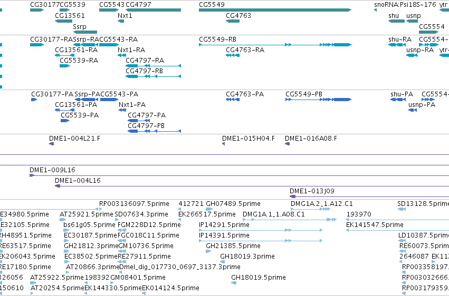This screenshot has width=449, height=296.
Task: Select the IP14391.5prime EST label
Action: pyautogui.click(x=224, y=235)
